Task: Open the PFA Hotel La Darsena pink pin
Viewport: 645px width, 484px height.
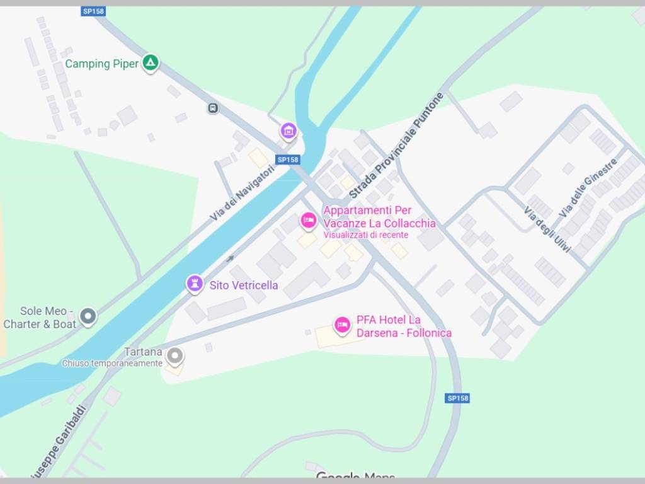Action: [x=342, y=326]
